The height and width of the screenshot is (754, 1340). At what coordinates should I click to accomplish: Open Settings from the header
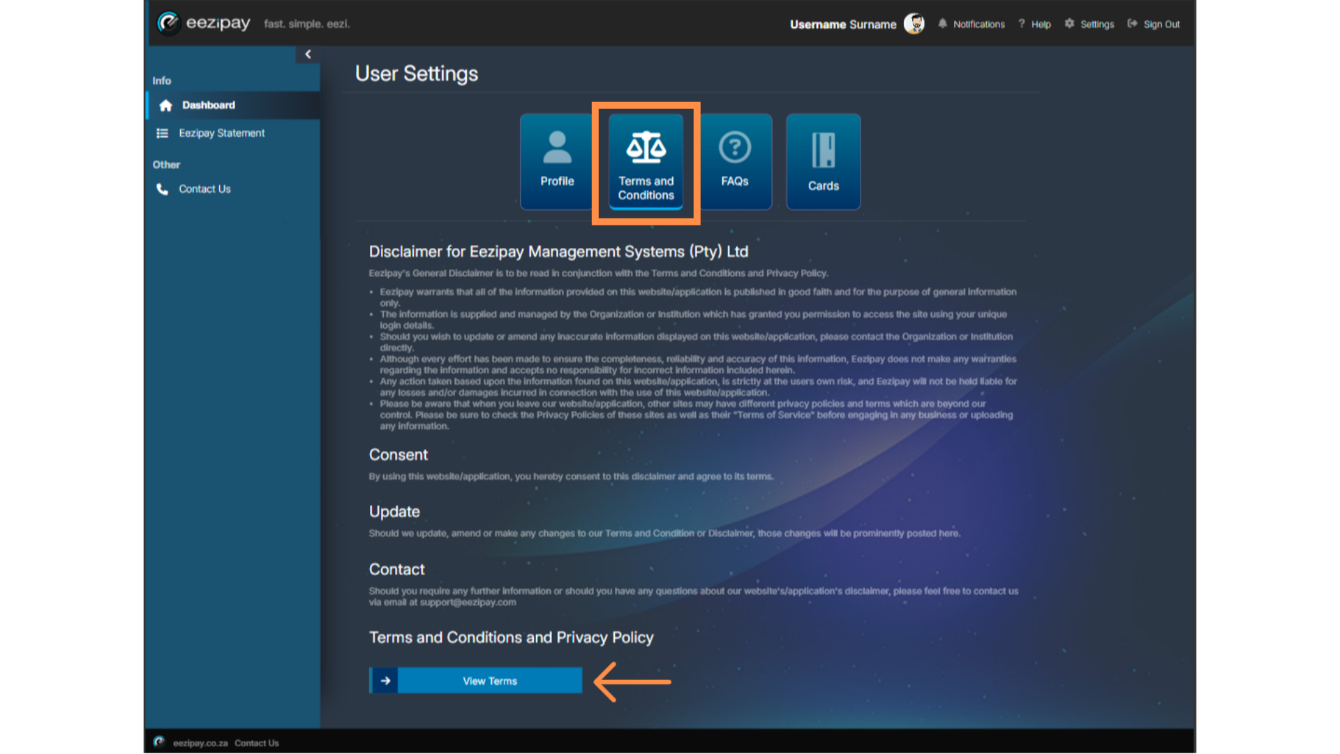[x=1089, y=24]
